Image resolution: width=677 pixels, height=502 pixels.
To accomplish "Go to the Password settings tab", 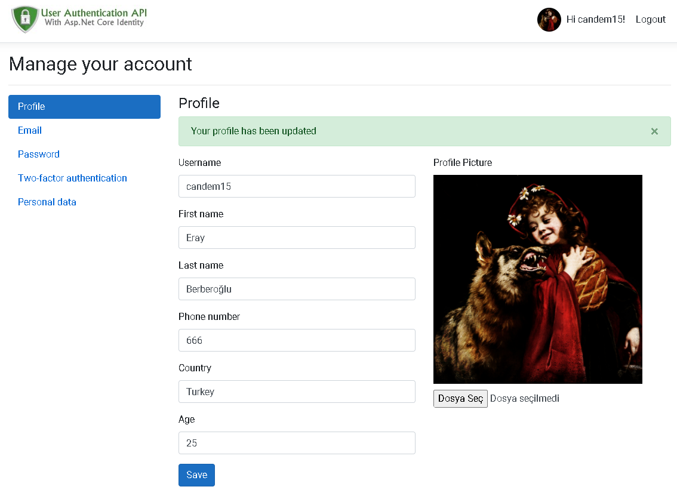I will pyautogui.click(x=38, y=154).
